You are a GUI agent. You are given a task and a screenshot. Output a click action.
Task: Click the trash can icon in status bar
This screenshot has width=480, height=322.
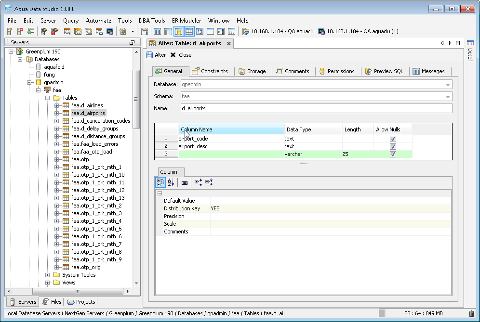[471, 313]
